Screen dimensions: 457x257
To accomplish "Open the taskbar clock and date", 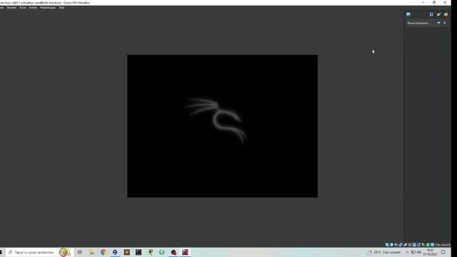I will coord(430,252).
